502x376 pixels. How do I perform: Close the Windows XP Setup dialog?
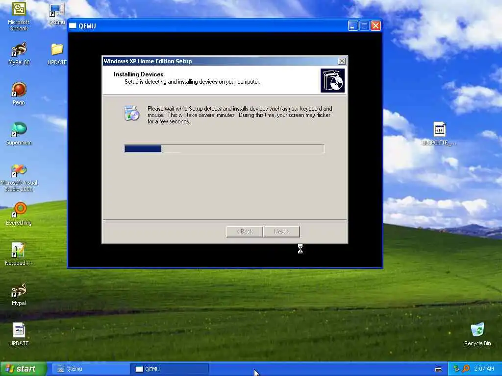342,61
